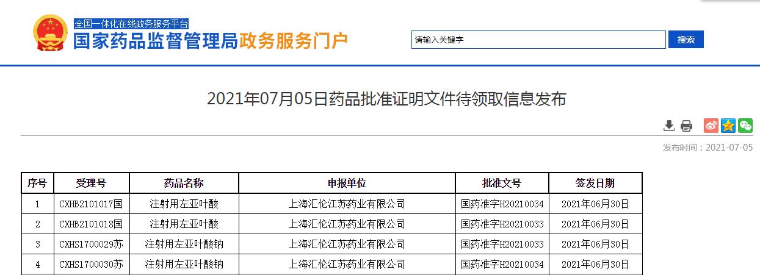Click the 申报单位 column header
Screen dimensions: 760x275
(347, 183)
